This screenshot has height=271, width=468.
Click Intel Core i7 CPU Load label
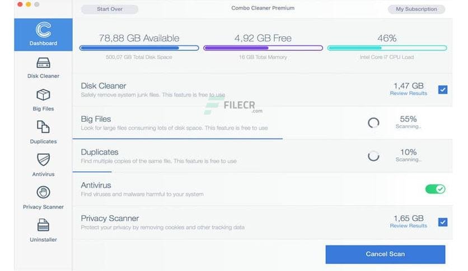(387, 57)
